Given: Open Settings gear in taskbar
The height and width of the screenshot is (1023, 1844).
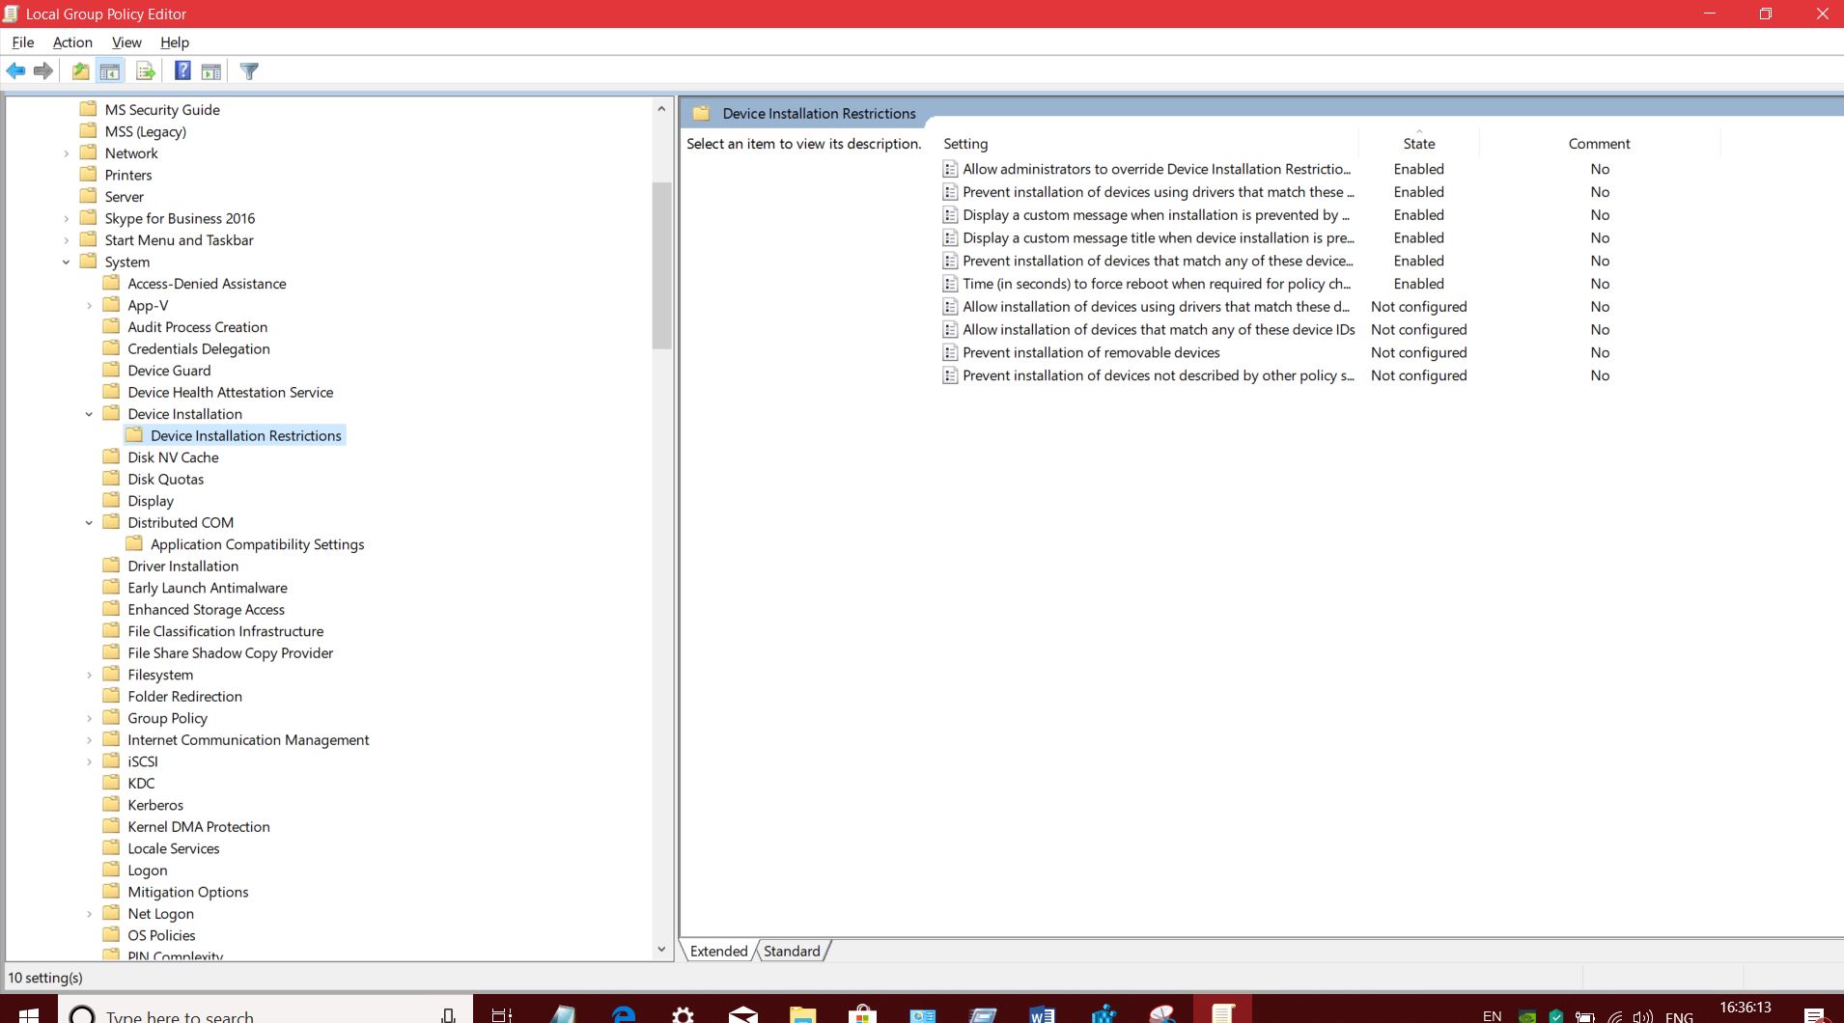Looking at the screenshot, I should point(683,1013).
